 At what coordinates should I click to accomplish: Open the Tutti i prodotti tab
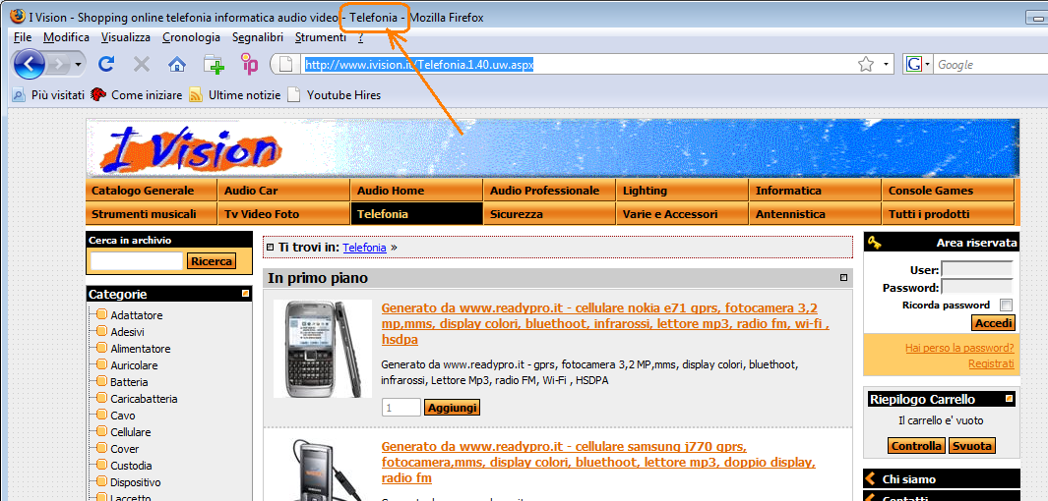pos(948,214)
